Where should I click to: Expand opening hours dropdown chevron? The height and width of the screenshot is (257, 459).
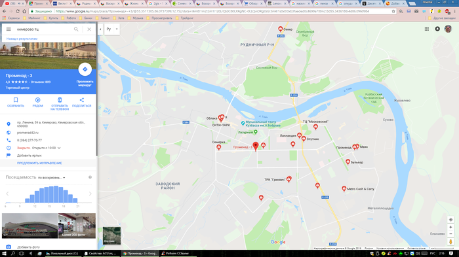pyautogui.click(x=59, y=148)
